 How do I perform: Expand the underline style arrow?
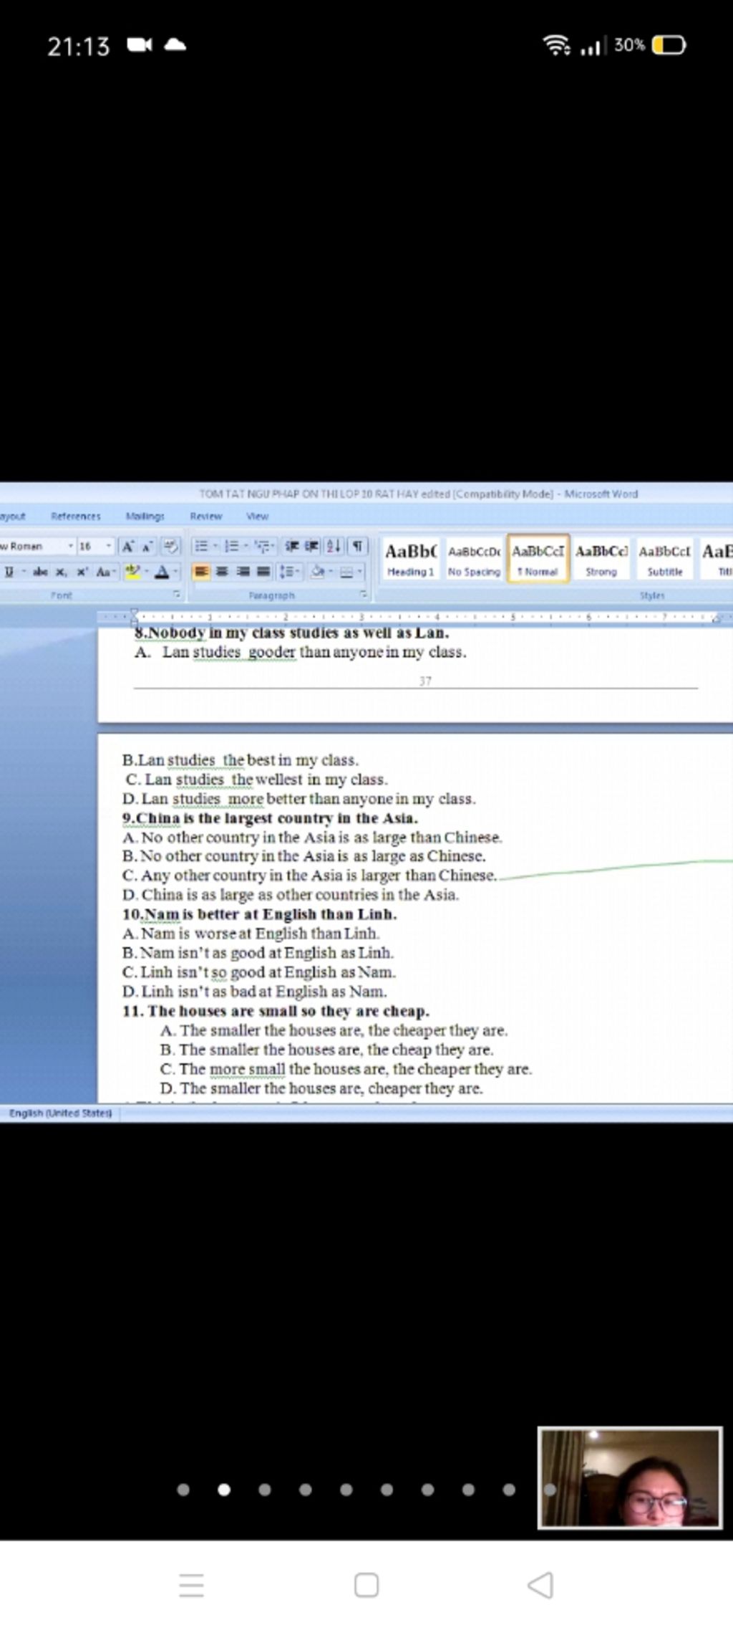coord(23,572)
